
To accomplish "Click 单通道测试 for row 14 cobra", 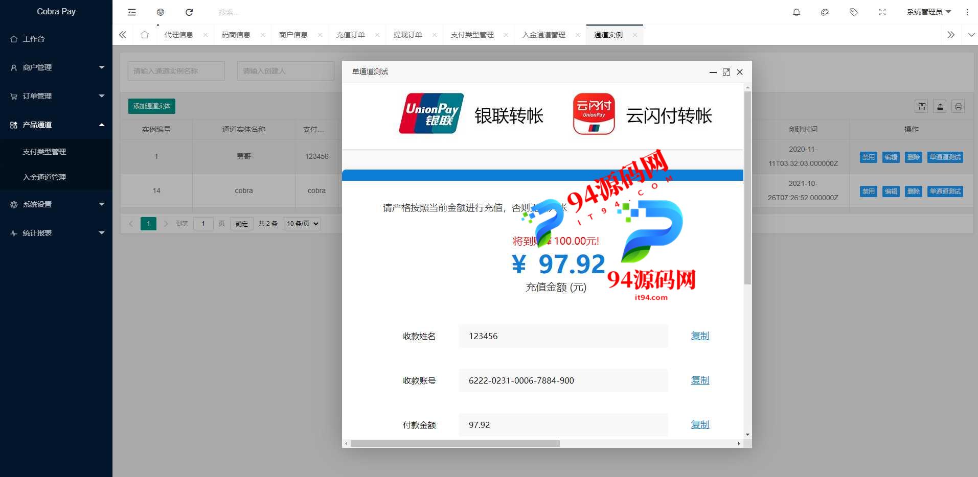I will click(945, 192).
